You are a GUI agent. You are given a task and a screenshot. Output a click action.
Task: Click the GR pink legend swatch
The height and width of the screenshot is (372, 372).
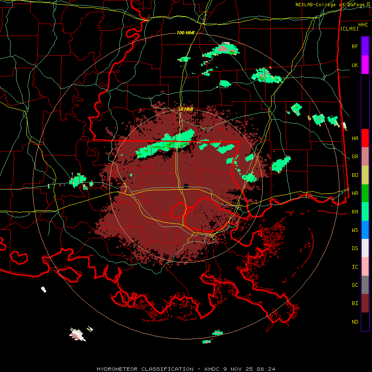click(365, 157)
